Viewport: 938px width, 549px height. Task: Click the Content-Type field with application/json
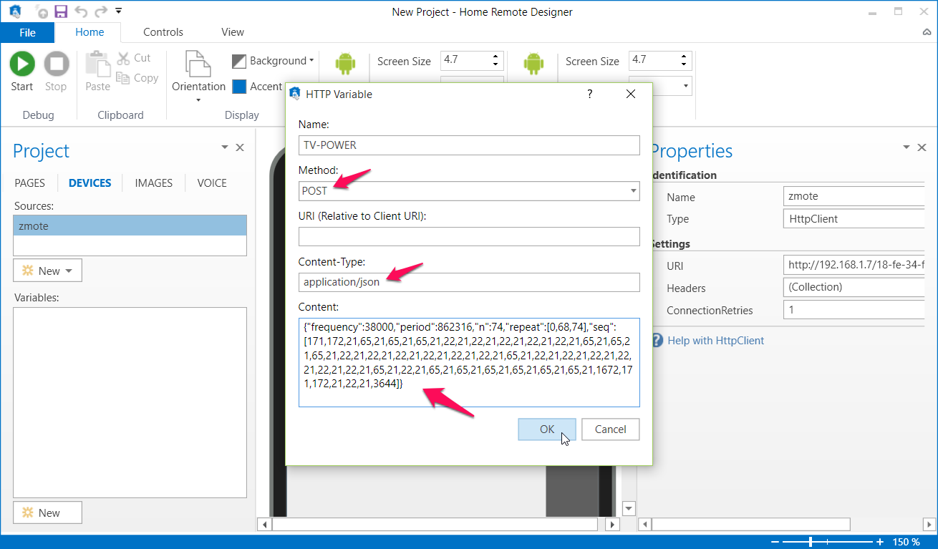(x=469, y=283)
